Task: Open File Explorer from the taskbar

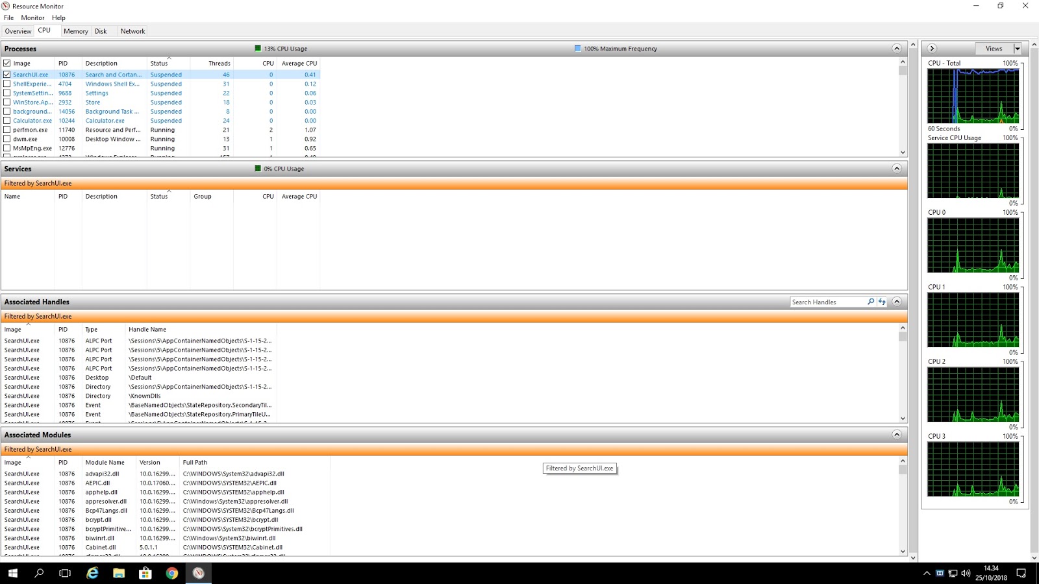Action: tap(119, 573)
